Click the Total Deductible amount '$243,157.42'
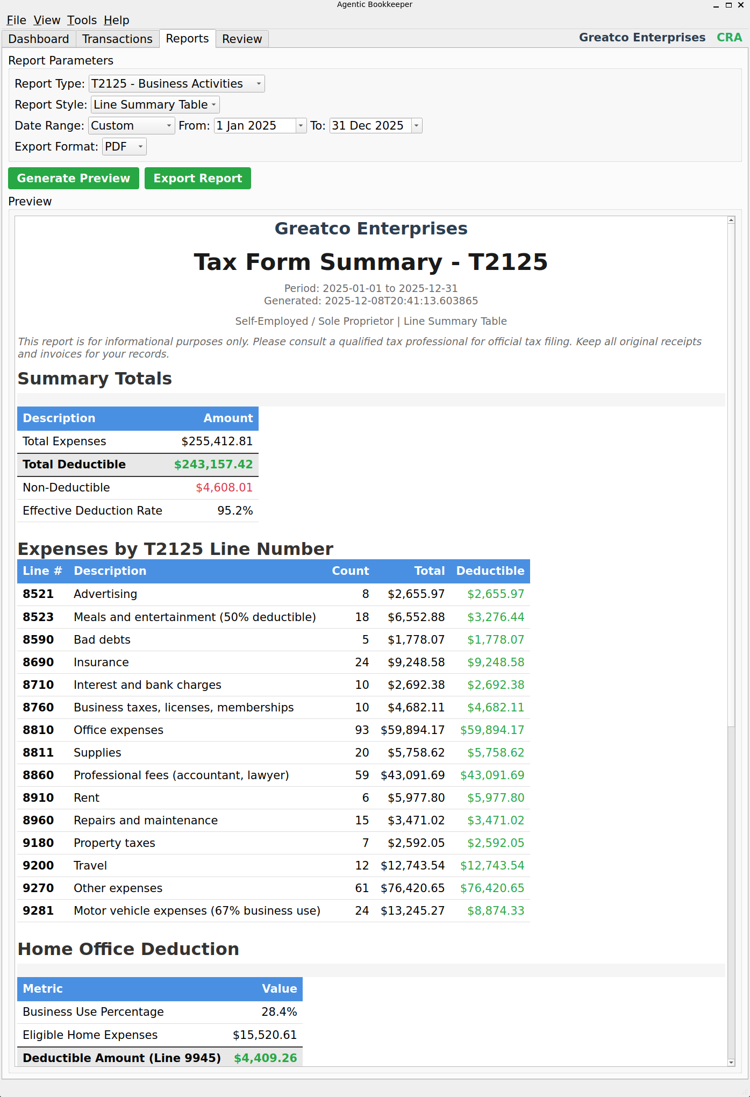 pyautogui.click(x=213, y=465)
